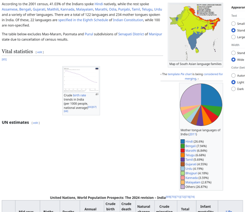245x212 pixels.
Task: Click the blue Hindi legend swatch
Action: tap(183, 142)
